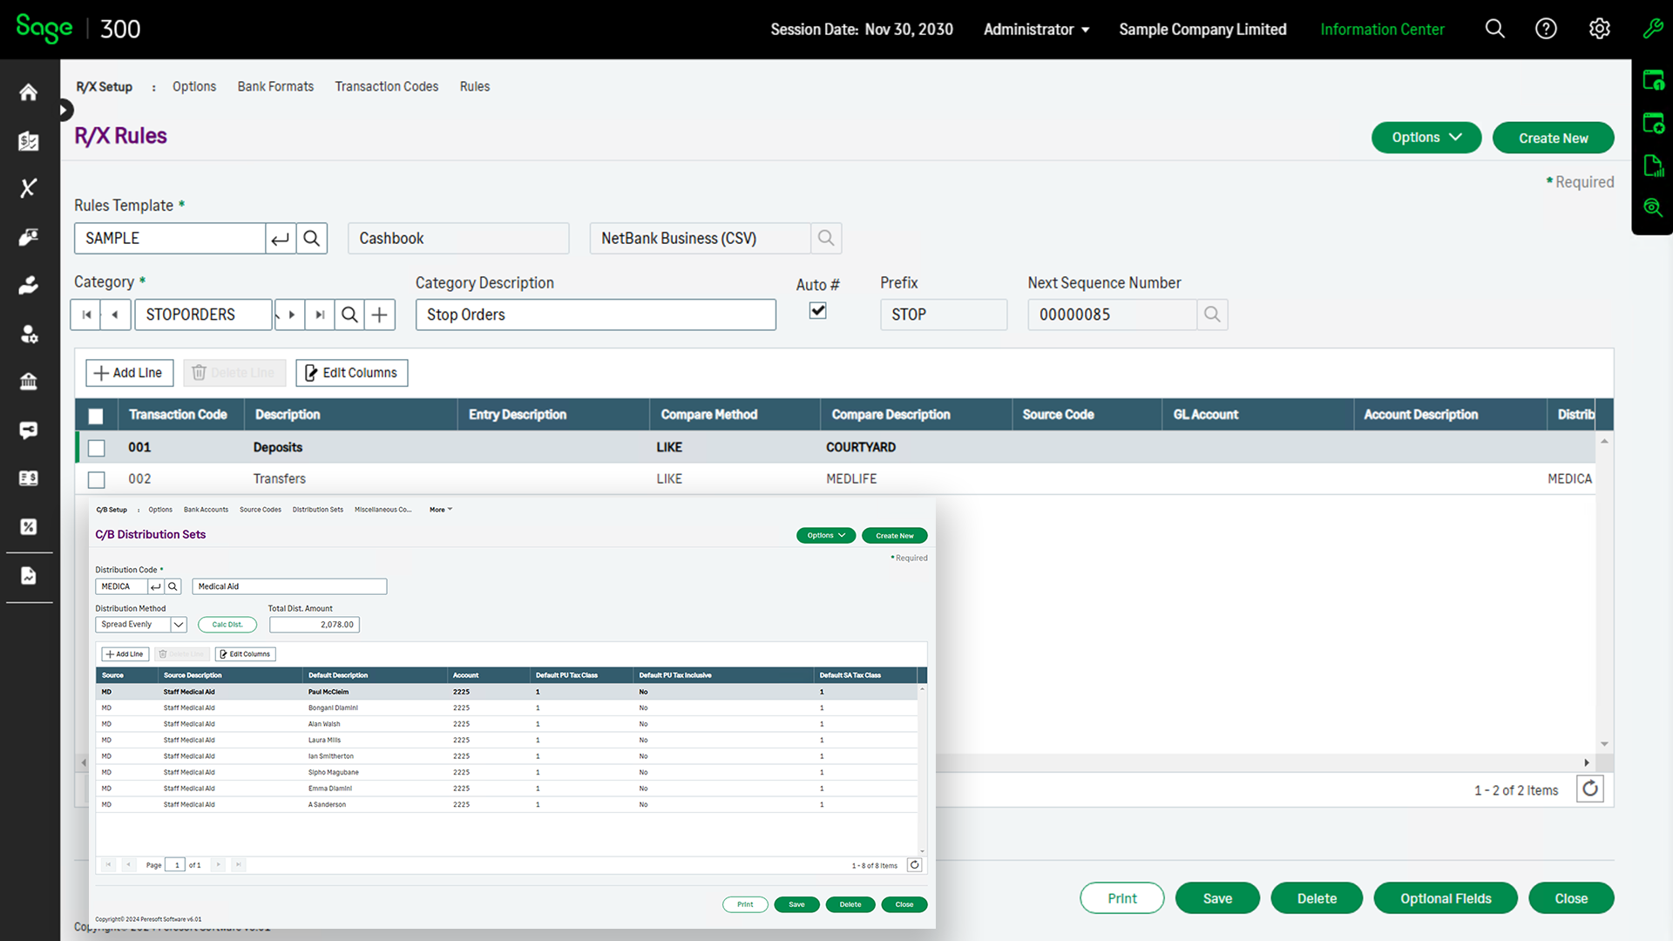Open recently used windows icon on right panel
This screenshot has width=1673, height=941.
coord(1653,80)
